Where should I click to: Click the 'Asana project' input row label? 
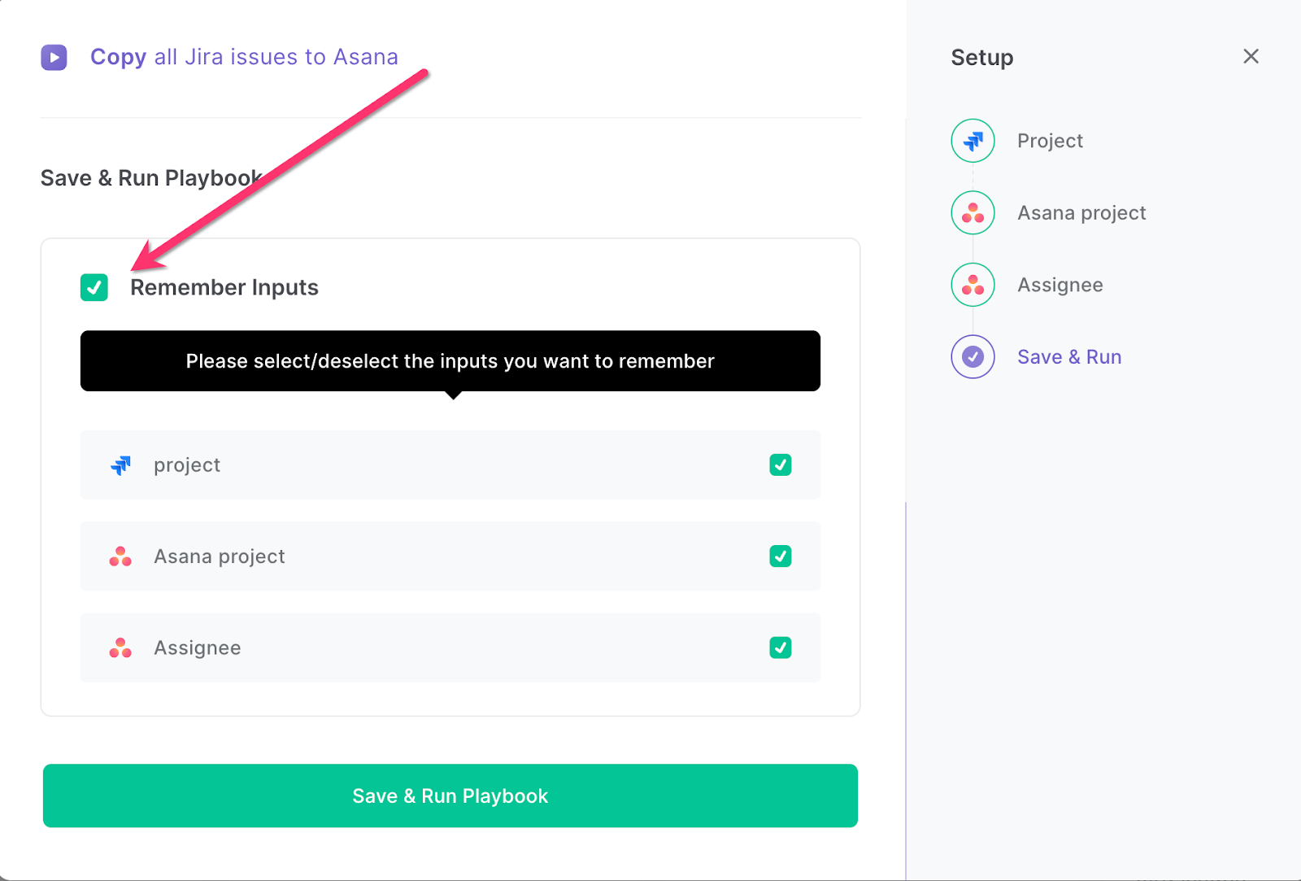[x=220, y=556]
